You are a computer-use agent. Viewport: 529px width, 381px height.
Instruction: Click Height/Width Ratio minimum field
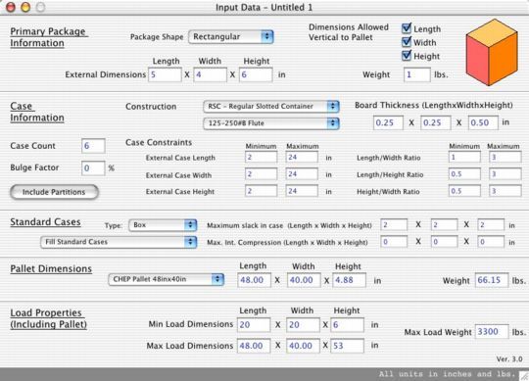click(464, 191)
